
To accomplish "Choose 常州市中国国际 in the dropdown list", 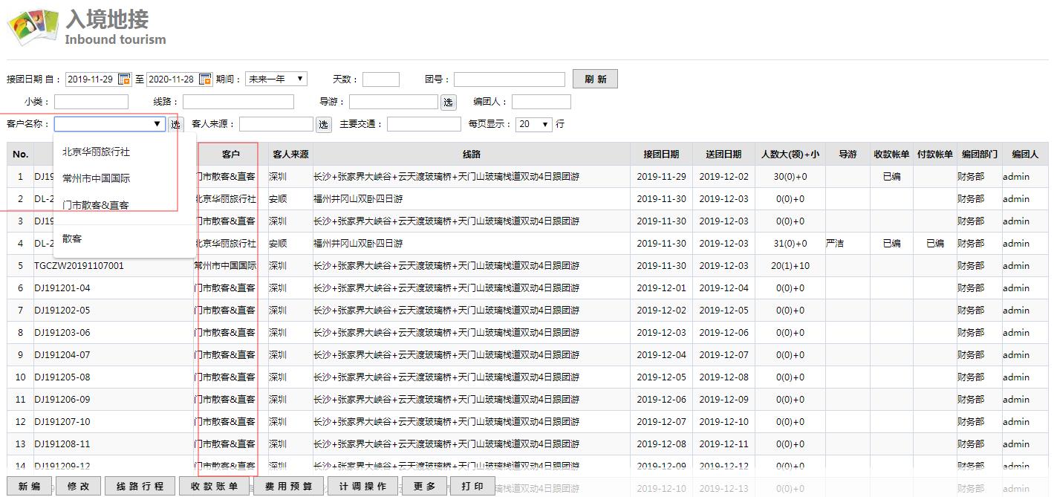I will point(96,178).
